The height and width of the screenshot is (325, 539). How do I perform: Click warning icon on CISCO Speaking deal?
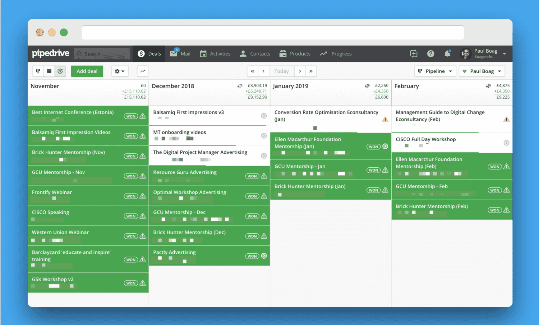pos(143,216)
